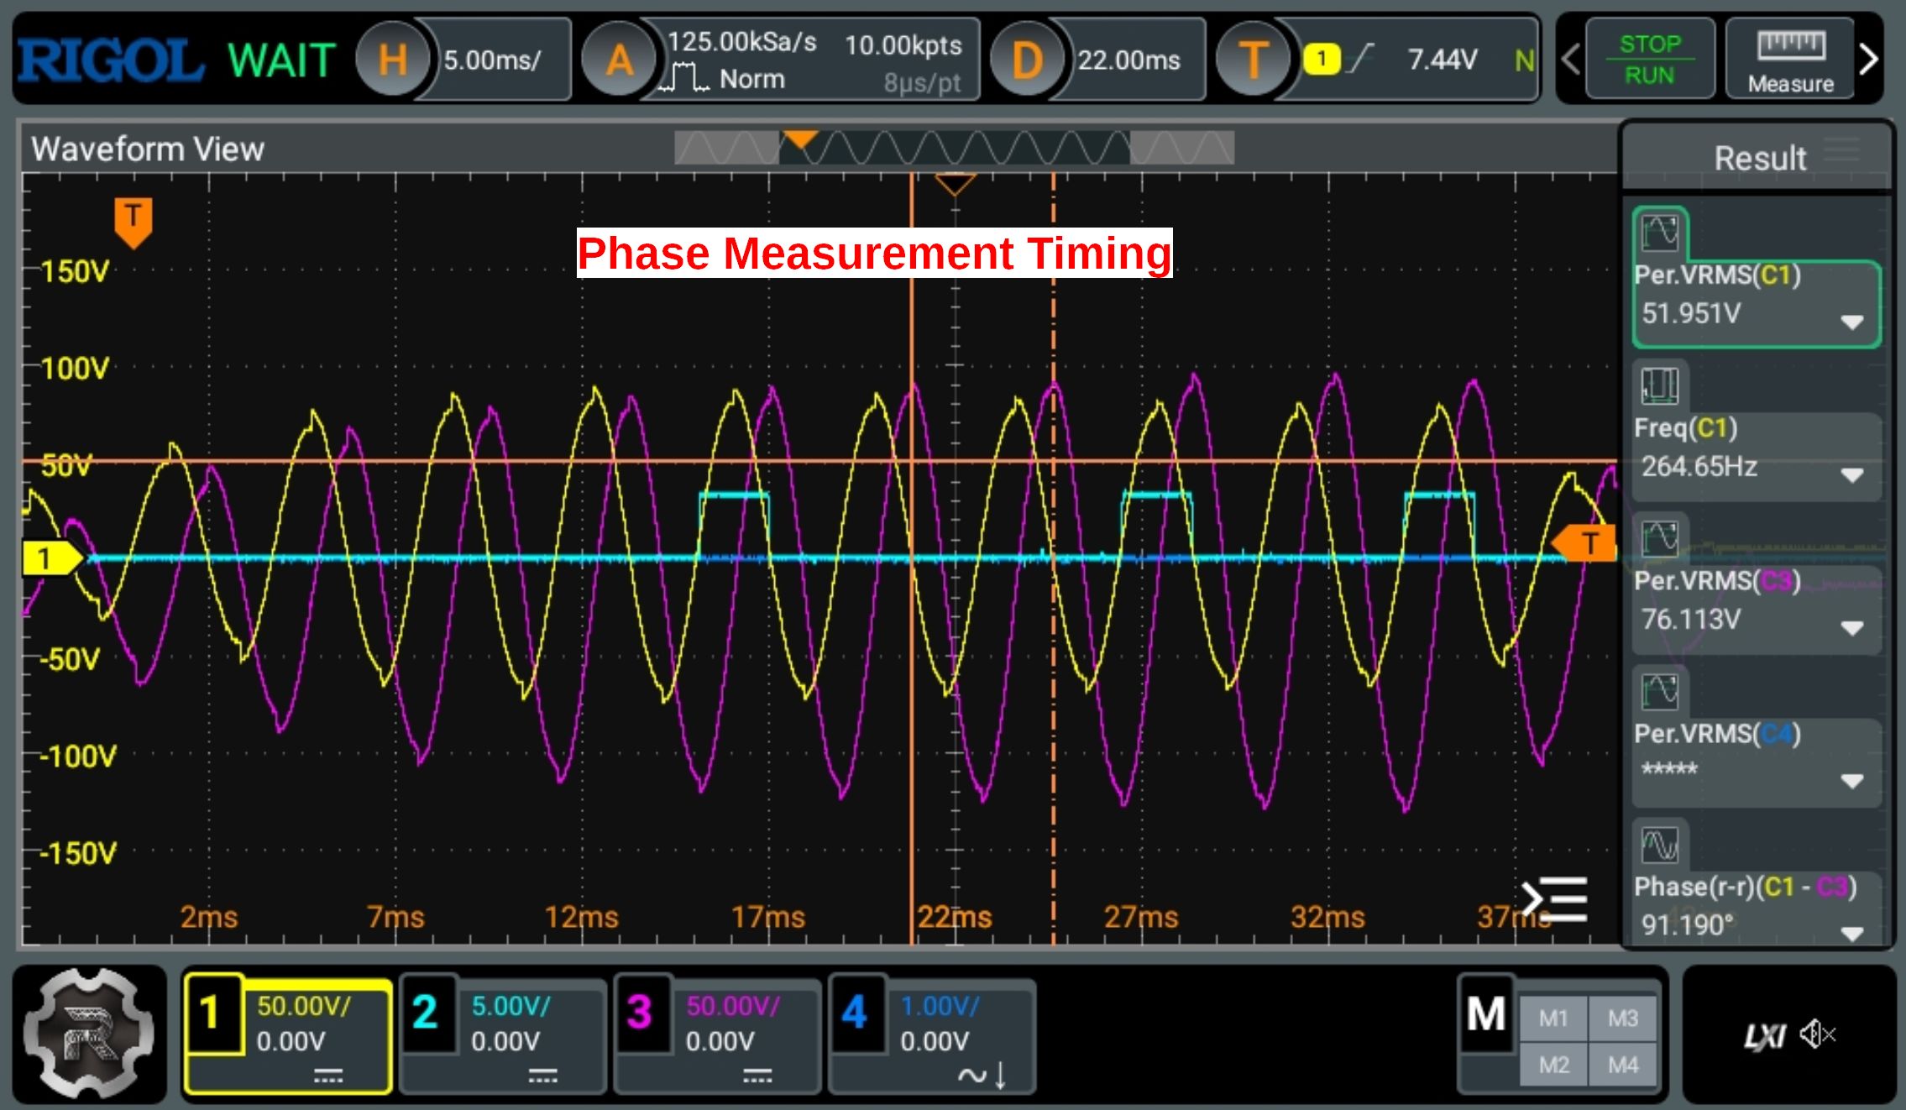Expand the Freq(C1) result dropdown arrow
This screenshot has width=1906, height=1110.
coord(1852,474)
